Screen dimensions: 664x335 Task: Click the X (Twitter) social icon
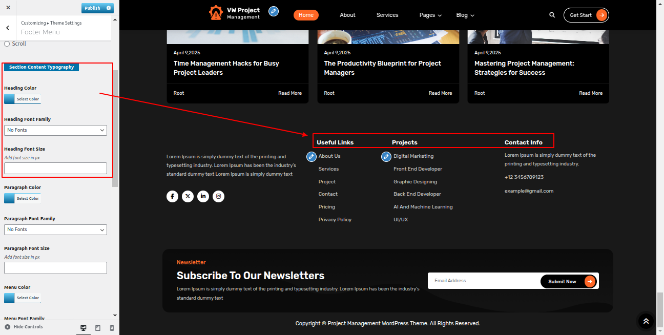(188, 196)
